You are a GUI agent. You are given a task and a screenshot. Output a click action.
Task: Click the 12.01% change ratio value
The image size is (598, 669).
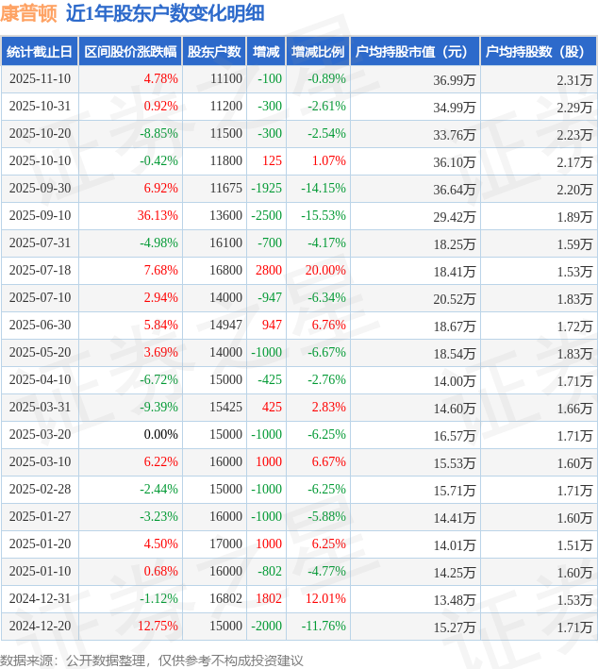(x=325, y=599)
